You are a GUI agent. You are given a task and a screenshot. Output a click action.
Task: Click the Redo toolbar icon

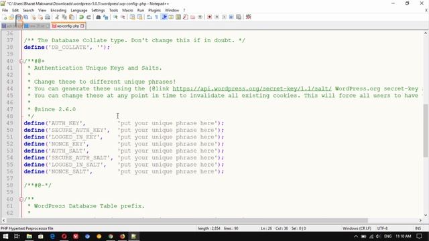[x=88, y=17]
